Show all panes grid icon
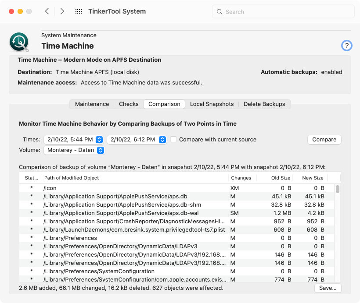Image resolution: width=360 pixels, height=303 pixels. 79,11
